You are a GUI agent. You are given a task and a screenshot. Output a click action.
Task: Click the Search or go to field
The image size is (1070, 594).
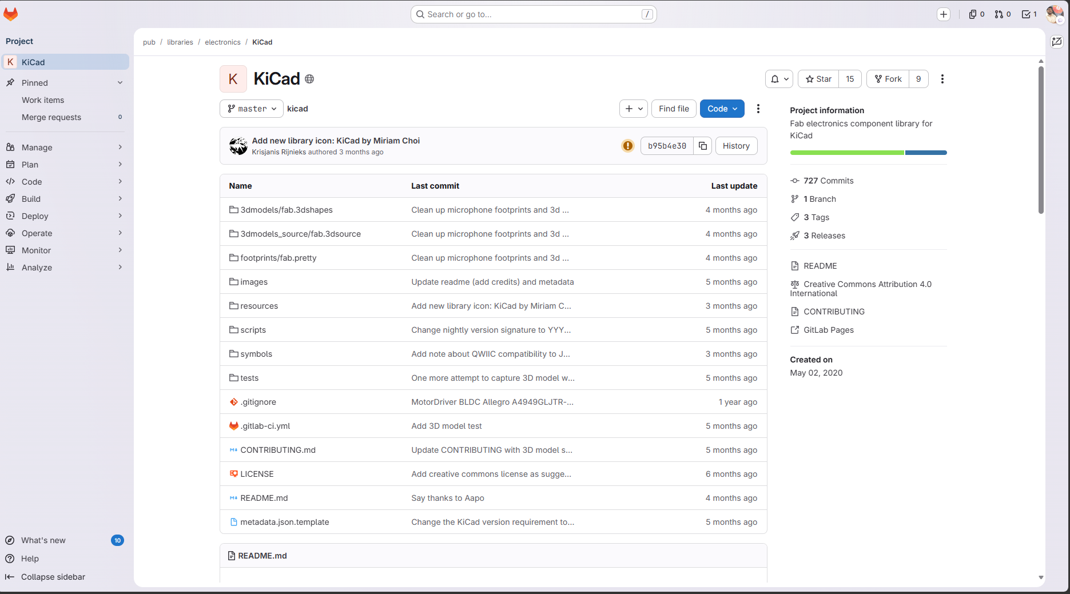click(534, 14)
